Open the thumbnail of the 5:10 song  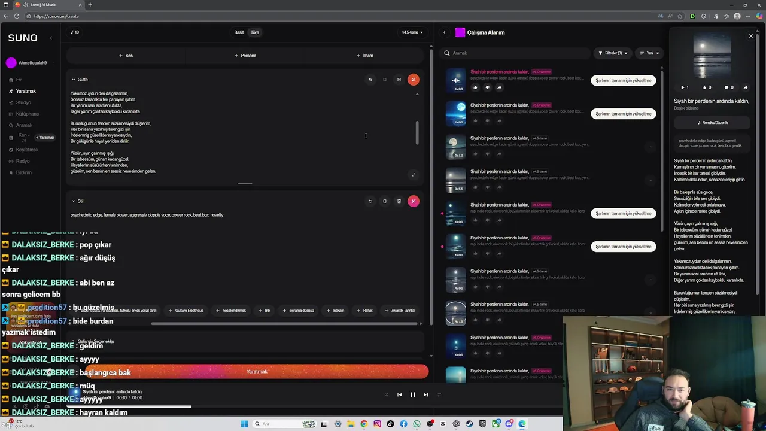pyautogui.click(x=455, y=147)
